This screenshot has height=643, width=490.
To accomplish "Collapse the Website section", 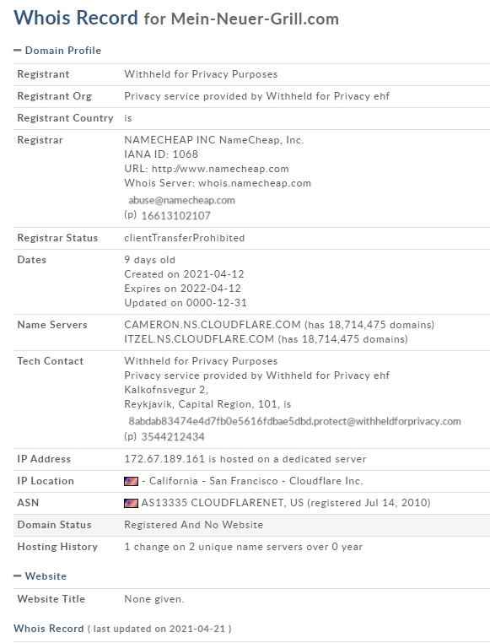I will pos(40,576).
